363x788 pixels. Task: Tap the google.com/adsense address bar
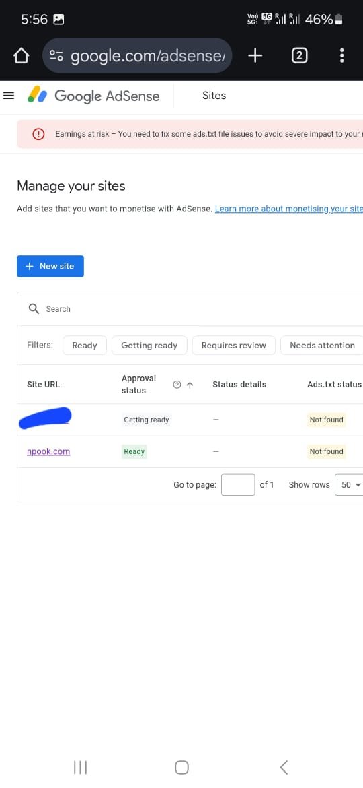pos(137,56)
